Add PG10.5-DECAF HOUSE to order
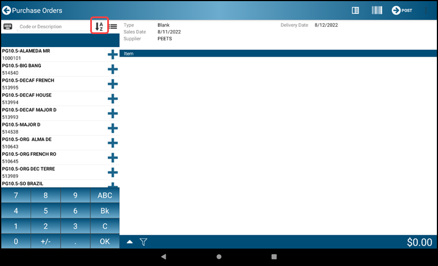 [112, 99]
